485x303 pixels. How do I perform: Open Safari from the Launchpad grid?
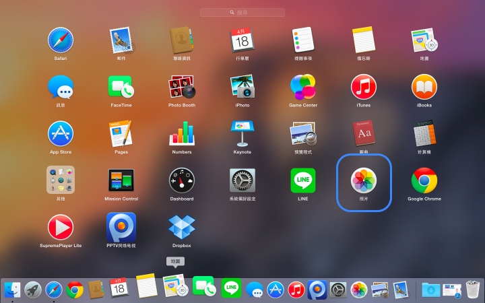point(61,40)
